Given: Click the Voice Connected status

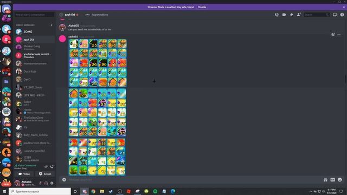Looking at the screenshot, I should tap(27, 165).
